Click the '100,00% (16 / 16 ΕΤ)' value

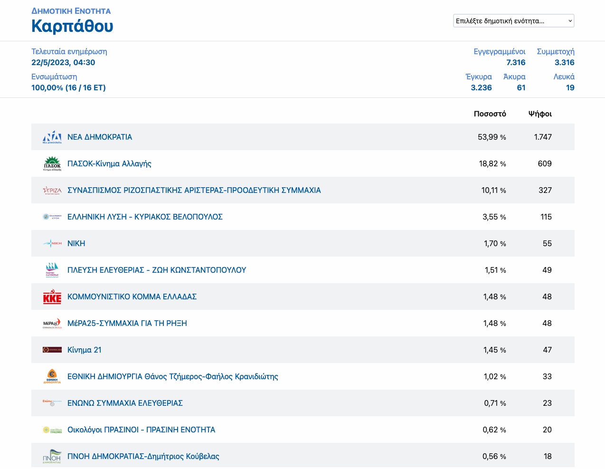68,87
